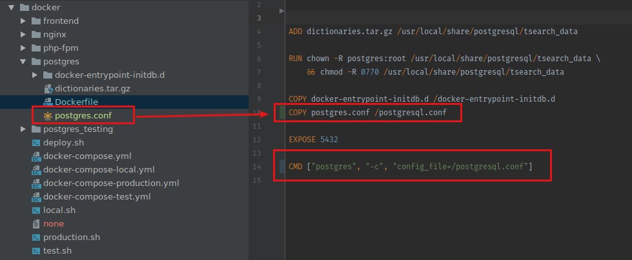Click "config_file=/postgresql.conf" string in CMD
632x260 pixels.
pos(460,167)
